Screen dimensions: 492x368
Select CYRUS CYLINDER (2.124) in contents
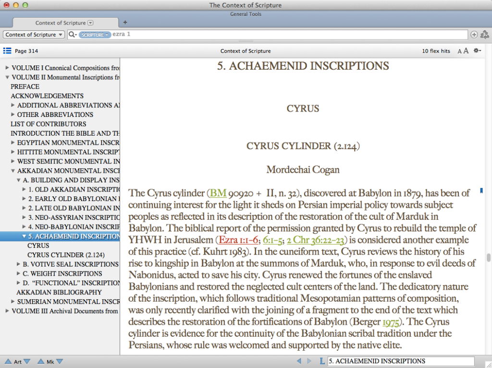66,255
